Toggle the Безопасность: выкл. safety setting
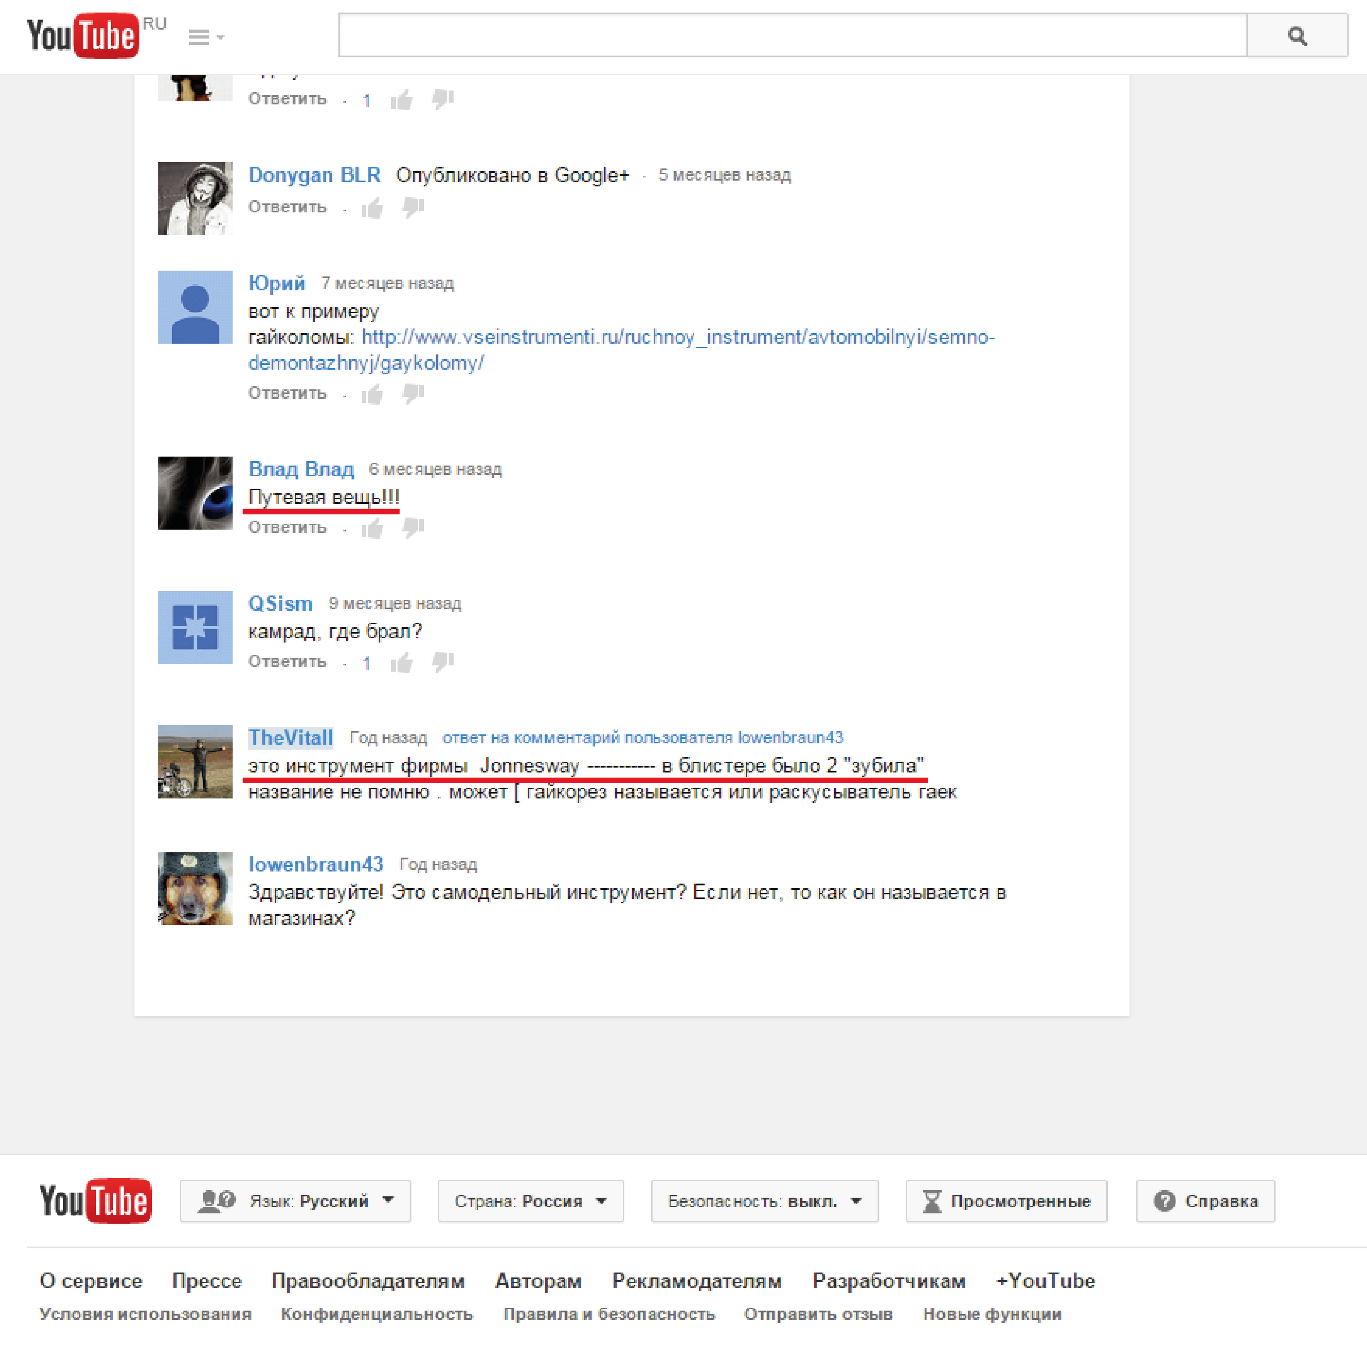 [764, 1200]
